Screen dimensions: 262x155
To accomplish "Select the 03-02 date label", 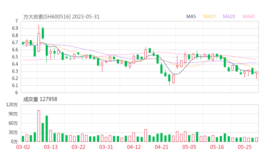I will pos(23,147).
